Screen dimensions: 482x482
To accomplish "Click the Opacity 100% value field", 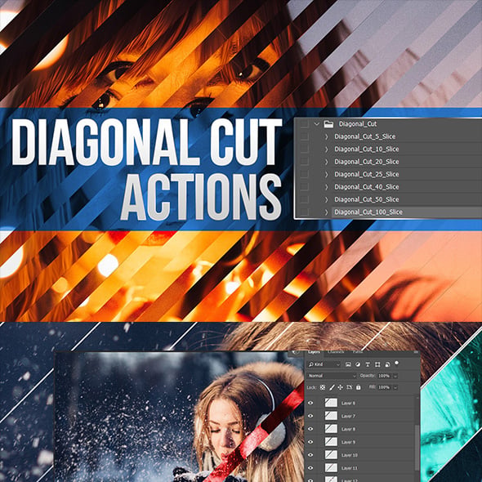I will 384,376.
